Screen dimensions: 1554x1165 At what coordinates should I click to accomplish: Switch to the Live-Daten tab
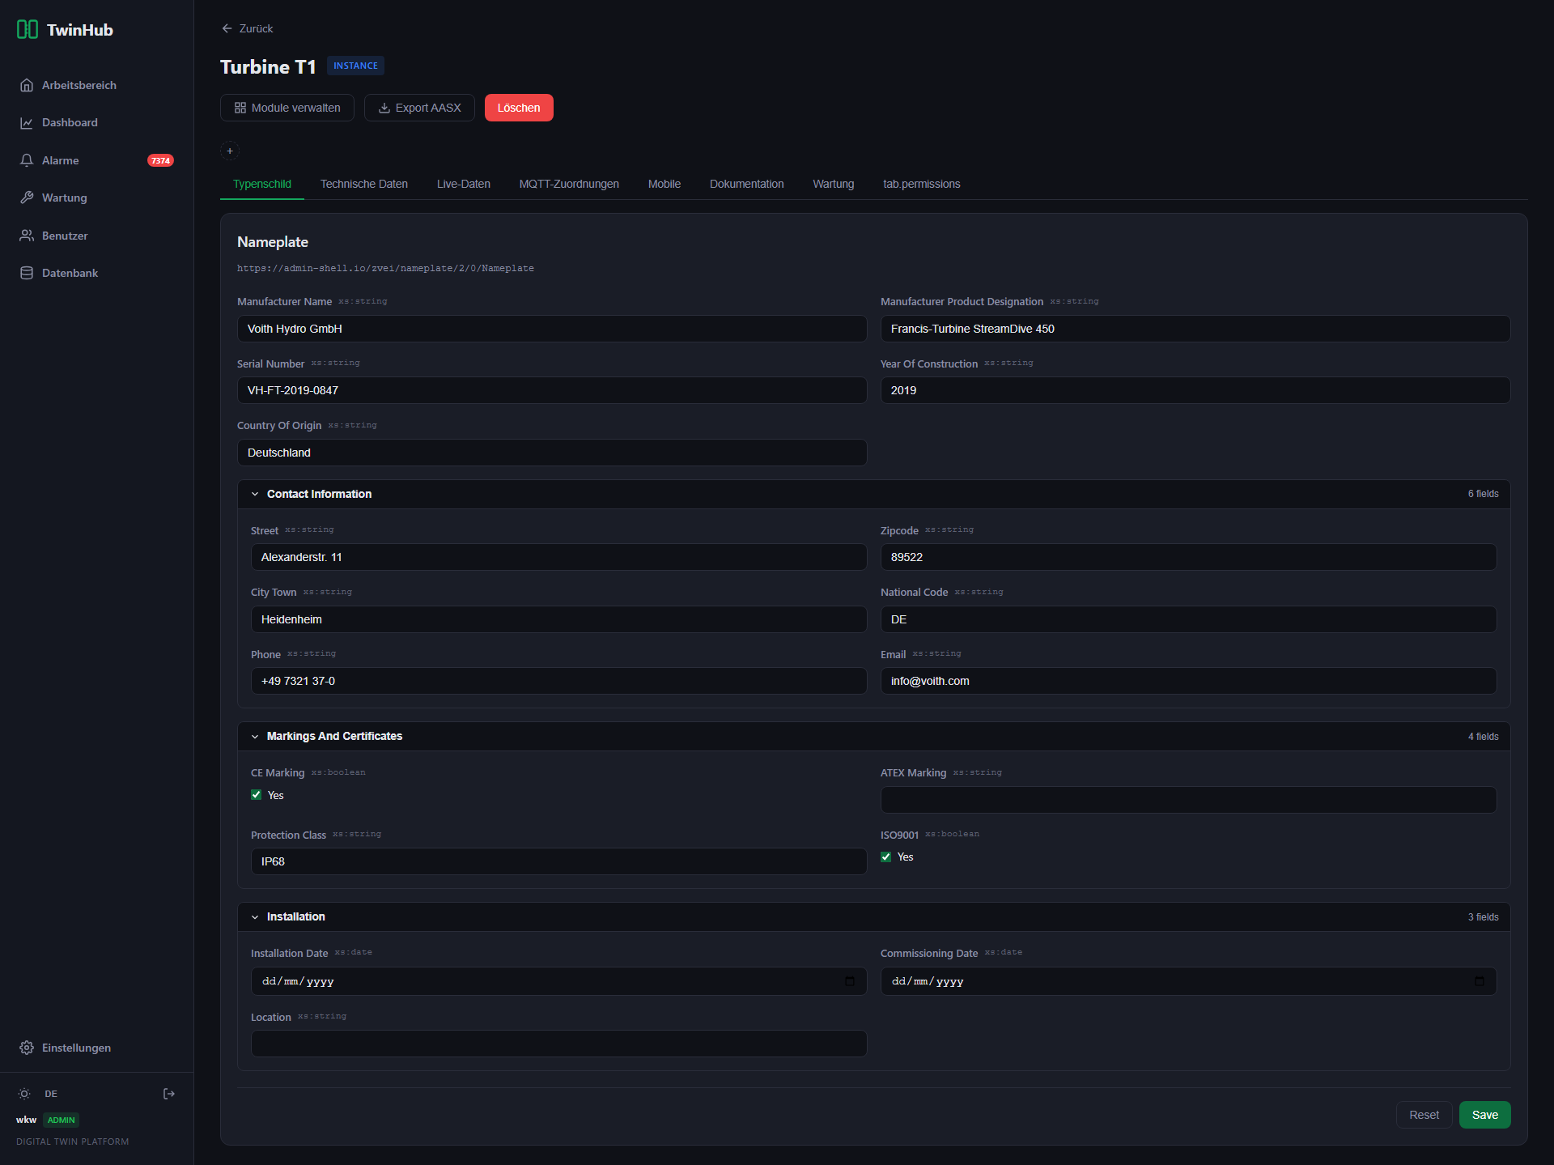pos(464,184)
